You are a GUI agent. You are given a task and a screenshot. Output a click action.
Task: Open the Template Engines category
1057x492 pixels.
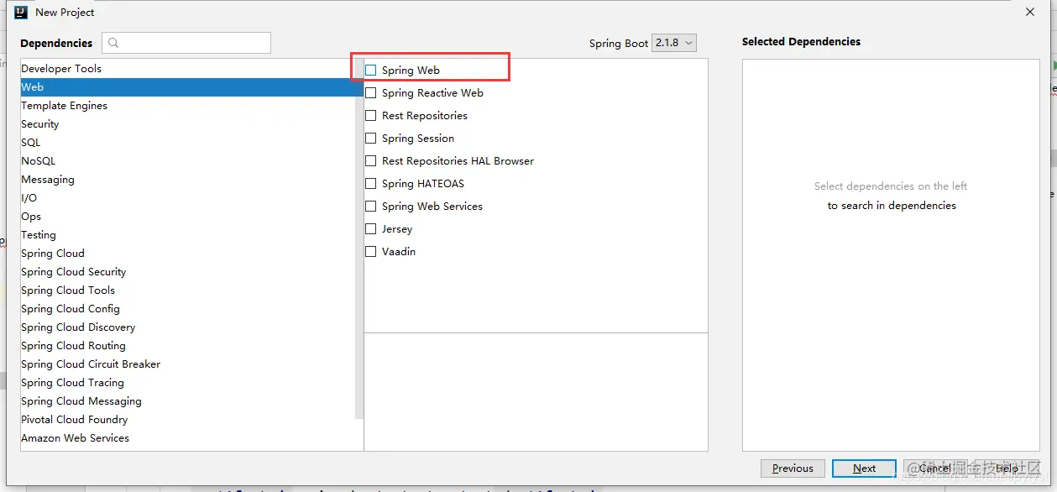188,106
